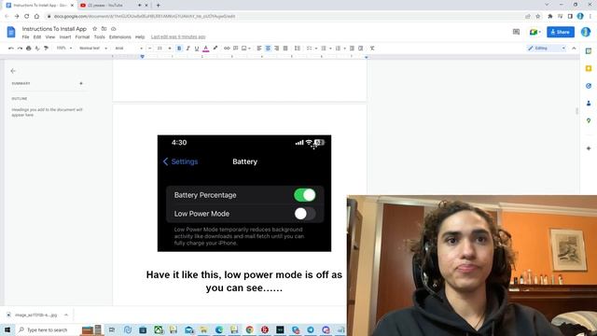Image resolution: width=597 pixels, height=336 pixels.
Task: Click the Insert link icon
Action: point(227,49)
